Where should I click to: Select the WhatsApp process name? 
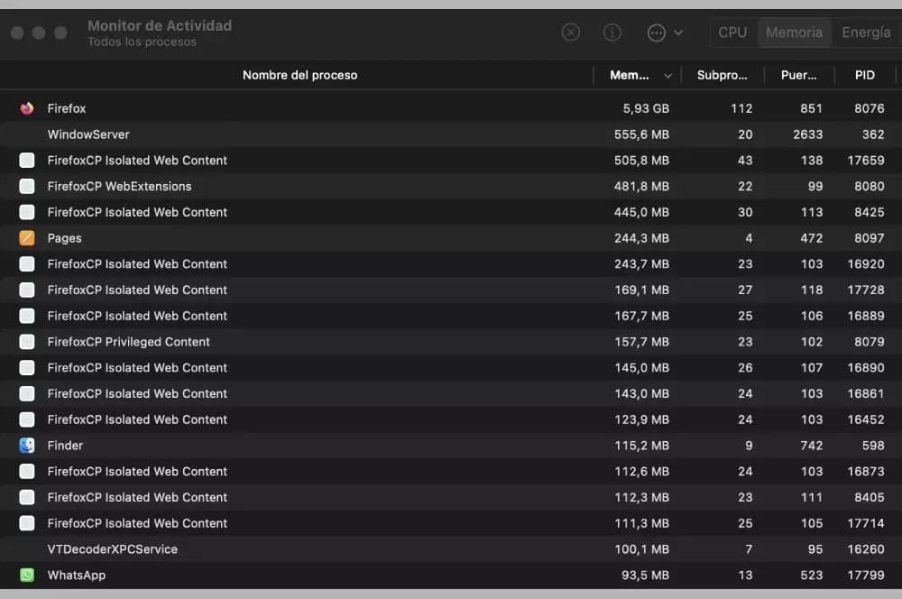click(77, 576)
